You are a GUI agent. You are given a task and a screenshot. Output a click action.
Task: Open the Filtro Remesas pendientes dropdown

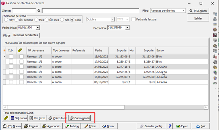click(x=183, y=11)
